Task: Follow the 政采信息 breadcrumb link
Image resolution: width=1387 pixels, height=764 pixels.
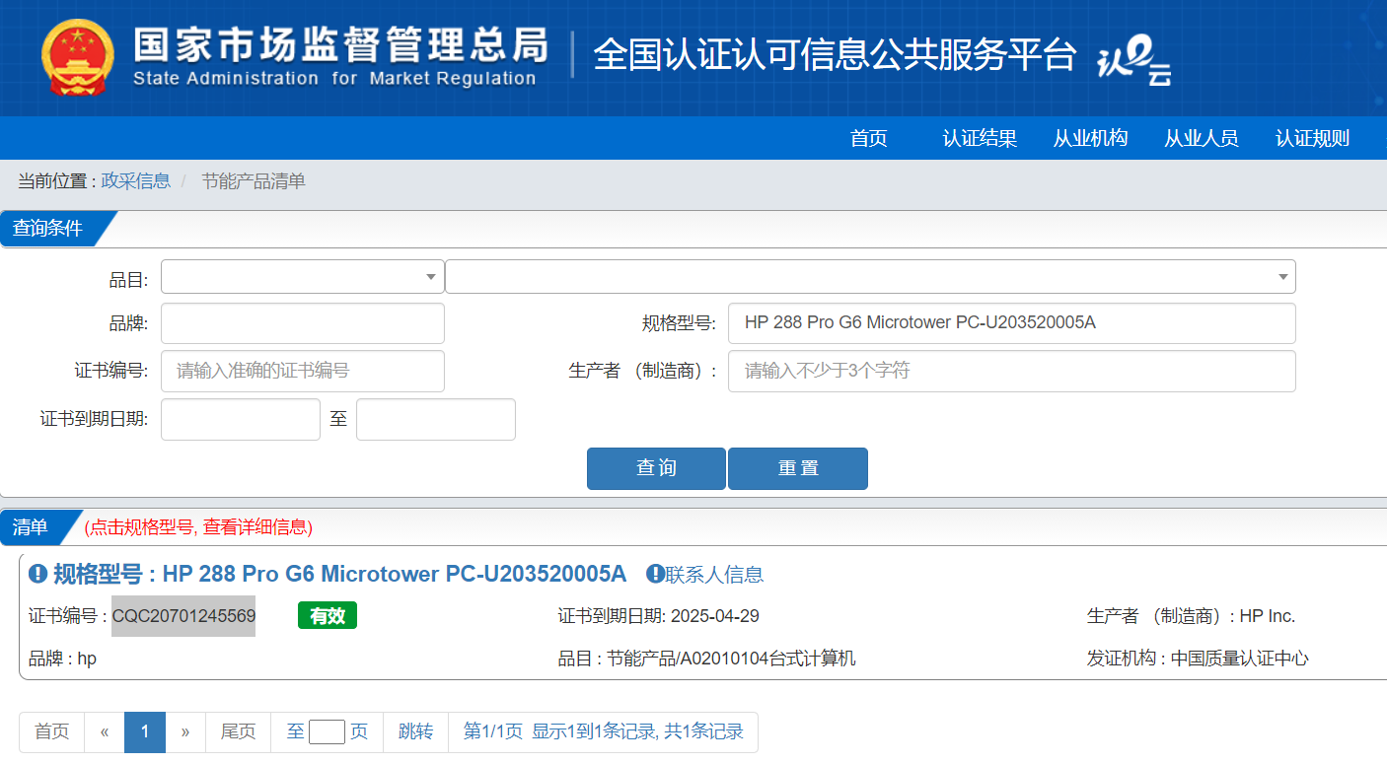Action: coord(135,181)
